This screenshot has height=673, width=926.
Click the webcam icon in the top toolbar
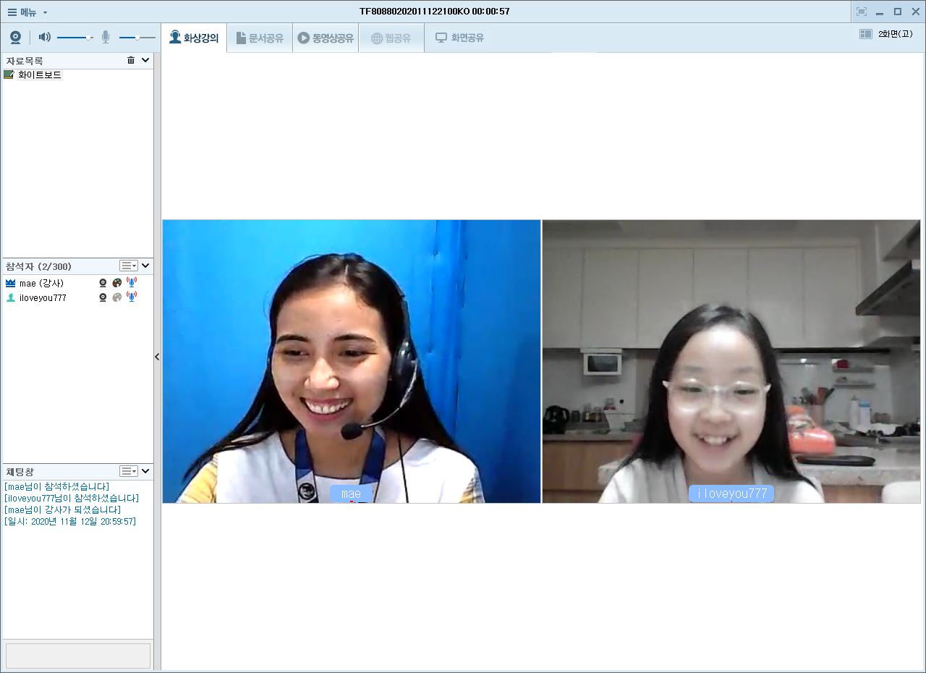15,38
